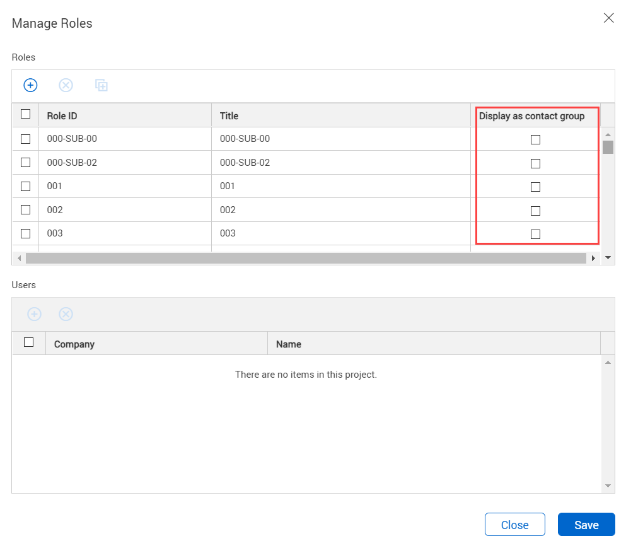
Task: Click the delete role icon in Roles toolbar
Action: pos(66,85)
